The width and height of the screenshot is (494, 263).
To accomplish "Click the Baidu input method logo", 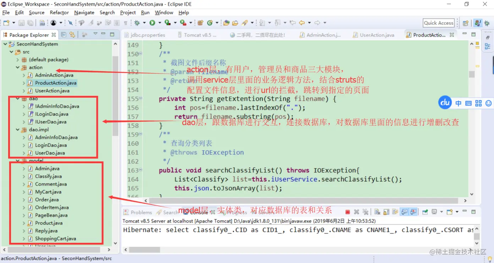I will coord(445,103).
